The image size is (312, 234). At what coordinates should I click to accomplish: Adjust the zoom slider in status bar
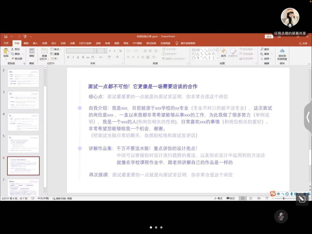point(284,198)
